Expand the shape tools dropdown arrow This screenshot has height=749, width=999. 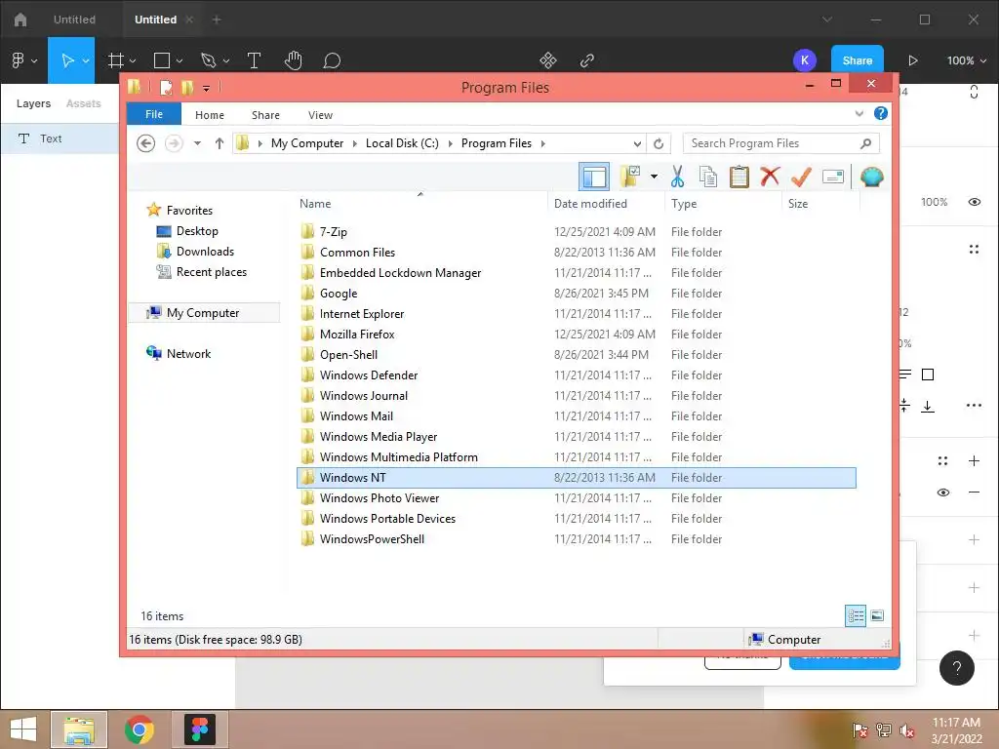click(x=180, y=61)
